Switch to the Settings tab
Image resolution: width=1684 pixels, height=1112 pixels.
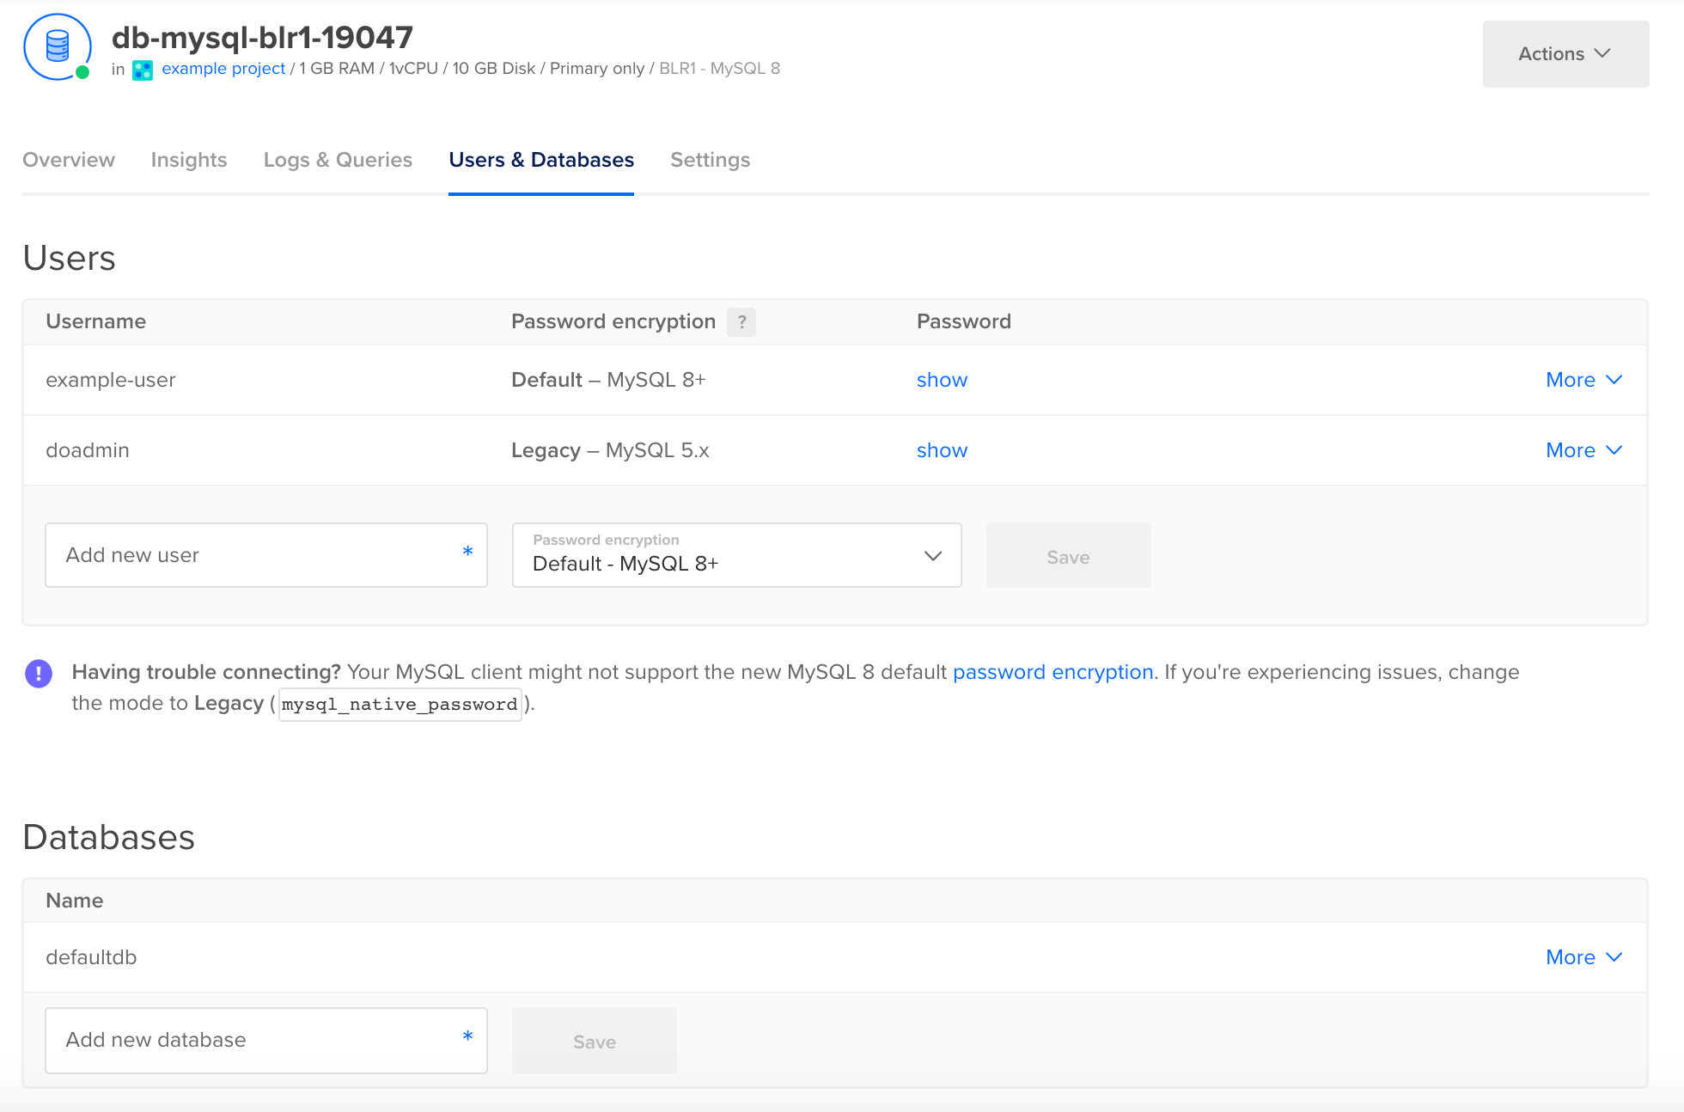pyautogui.click(x=710, y=160)
